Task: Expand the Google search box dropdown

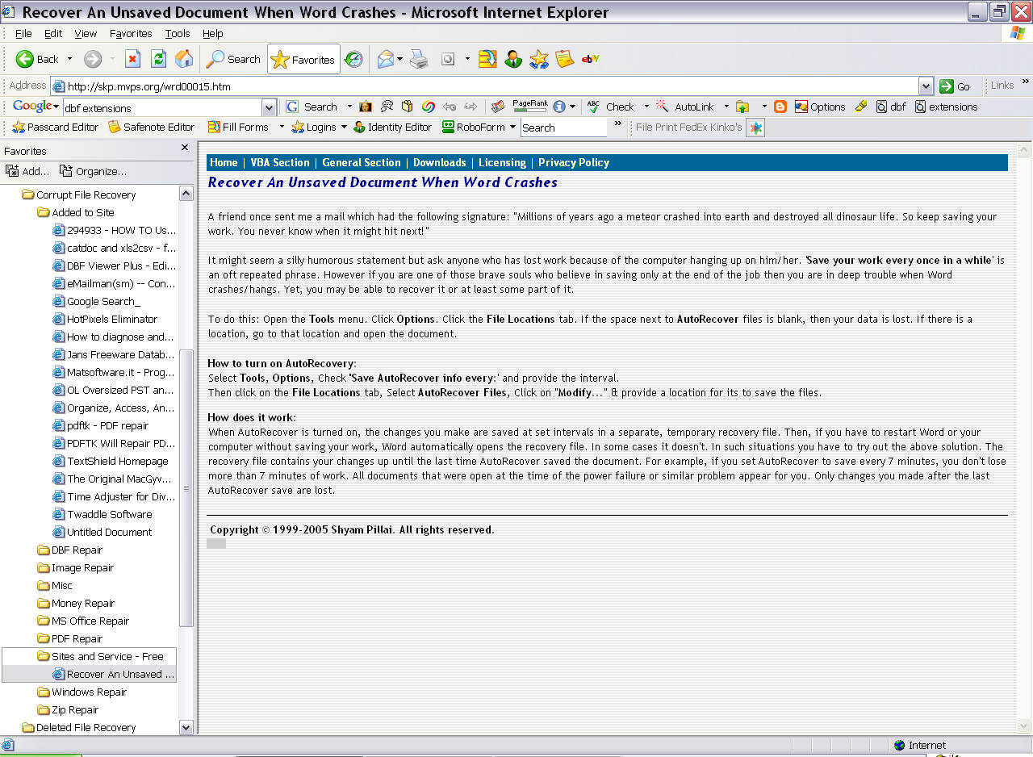Action: [x=269, y=107]
